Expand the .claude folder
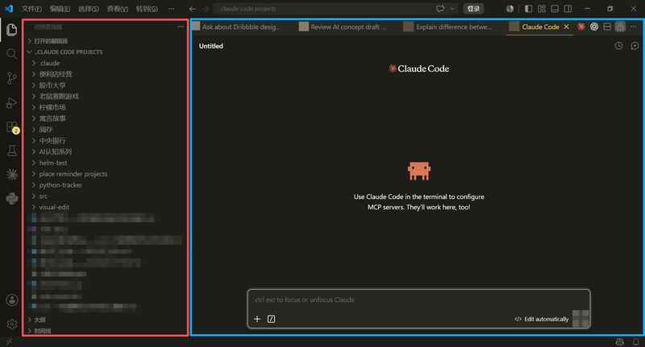Viewport: 645px width, 347px height. click(x=106, y=64)
